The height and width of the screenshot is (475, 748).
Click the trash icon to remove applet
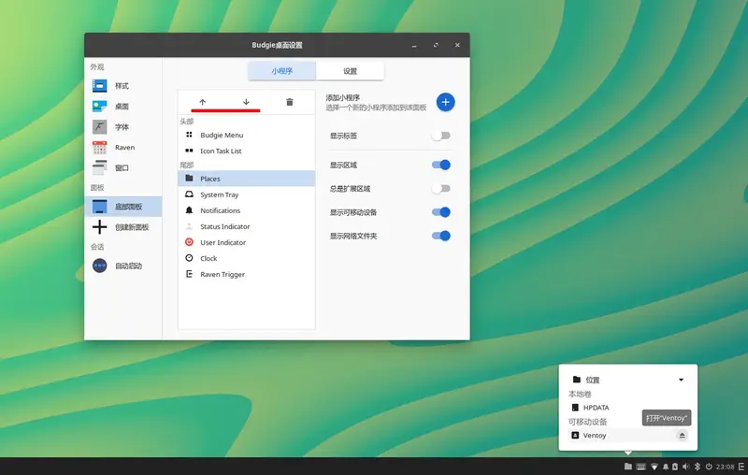point(290,102)
